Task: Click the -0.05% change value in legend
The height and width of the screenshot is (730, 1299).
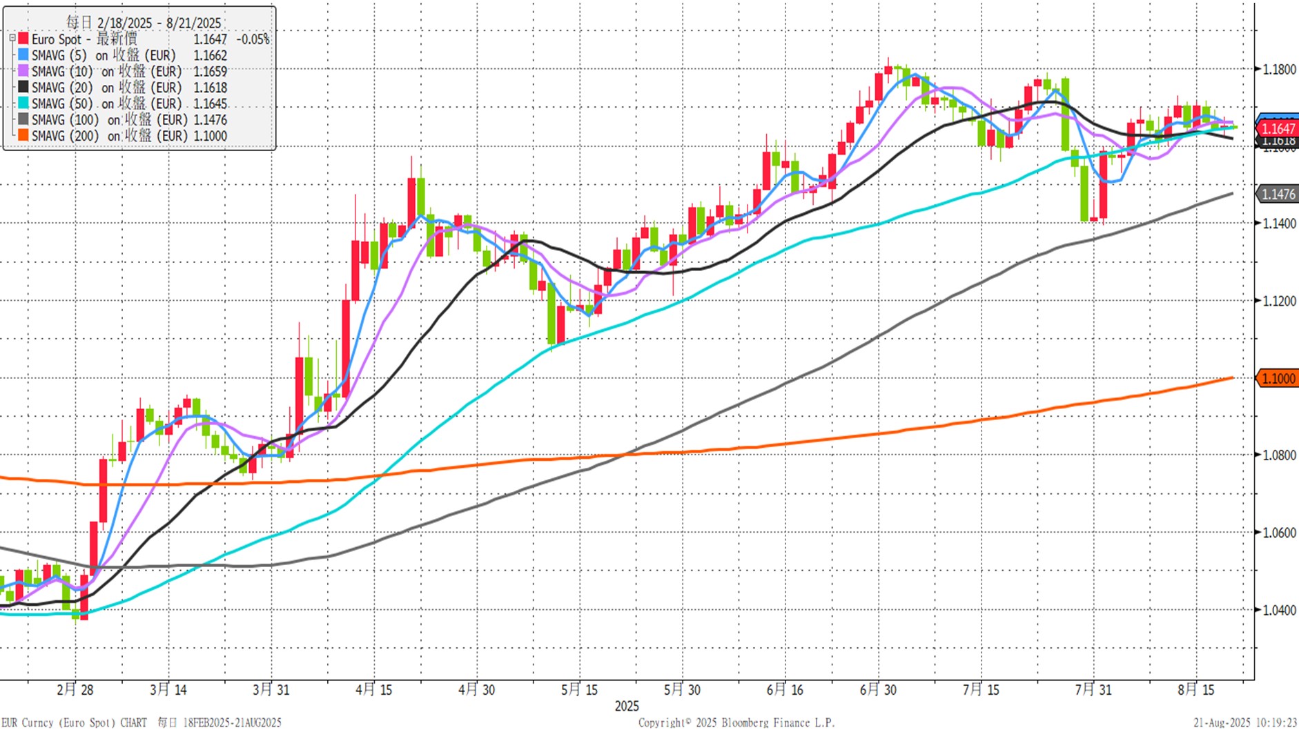Action: pos(253,39)
